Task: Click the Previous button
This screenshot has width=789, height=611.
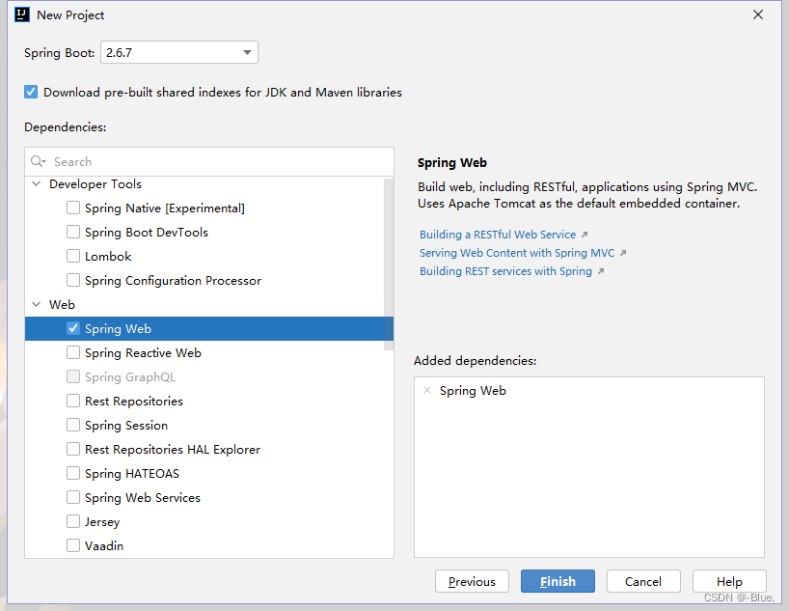Action: pos(472,581)
